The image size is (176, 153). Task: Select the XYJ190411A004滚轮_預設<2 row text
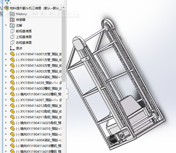(x=39, y=140)
